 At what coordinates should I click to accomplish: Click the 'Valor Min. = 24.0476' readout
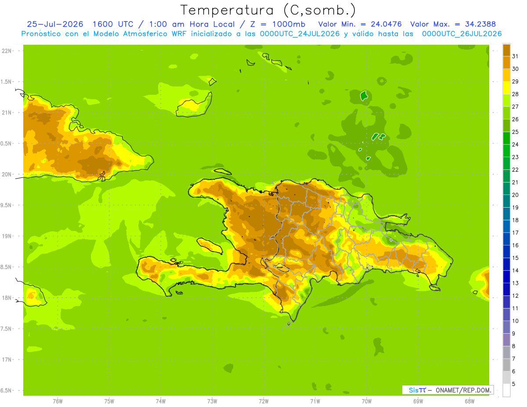pyautogui.click(x=360, y=24)
